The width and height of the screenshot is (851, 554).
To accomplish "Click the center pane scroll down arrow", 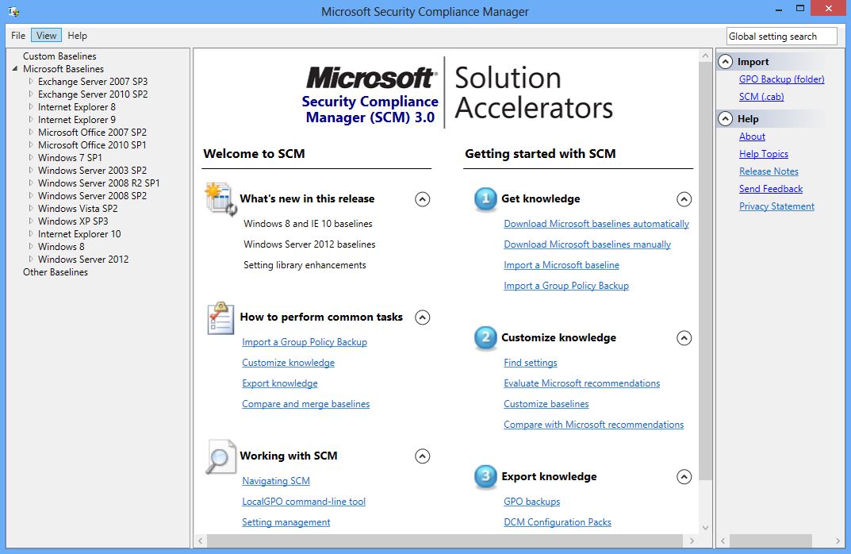I will click(705, 527).
